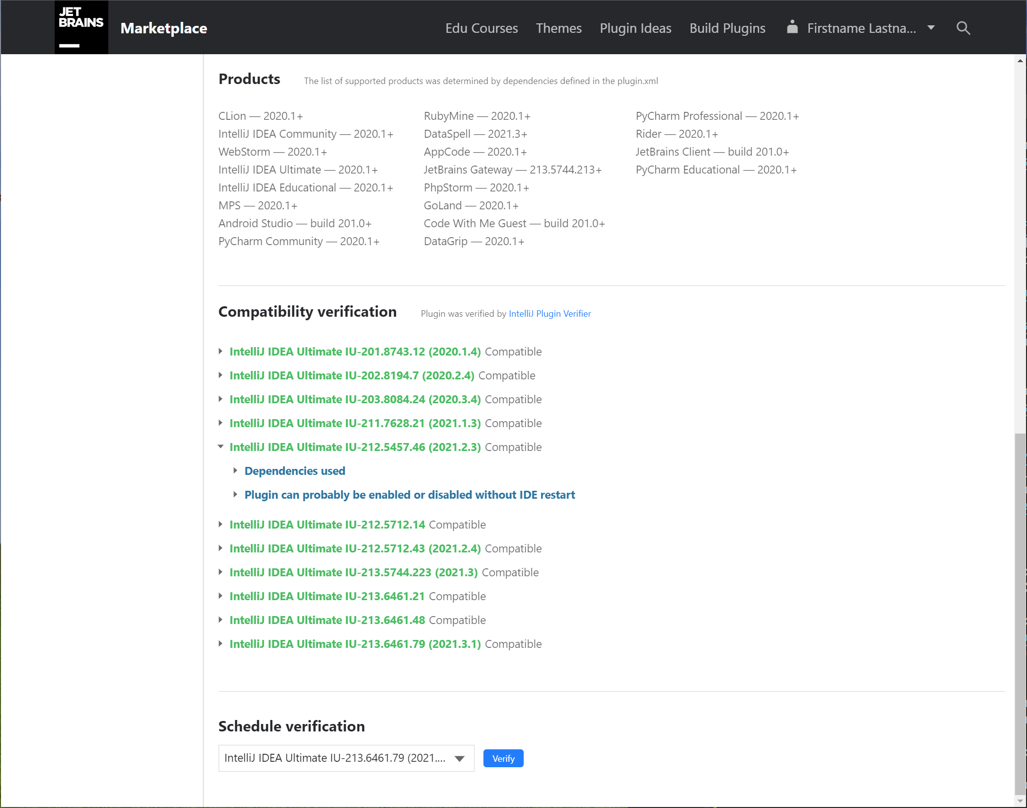Click 'AppCode — 2020.1+' entry
The image size is (1027, 808).
475,152
